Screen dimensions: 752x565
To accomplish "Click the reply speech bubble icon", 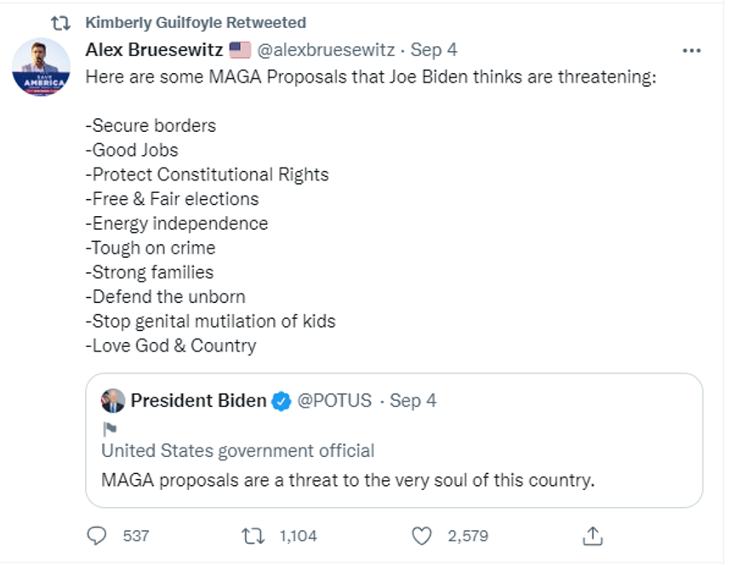I will pyautogui.click(x=99, y=535).
